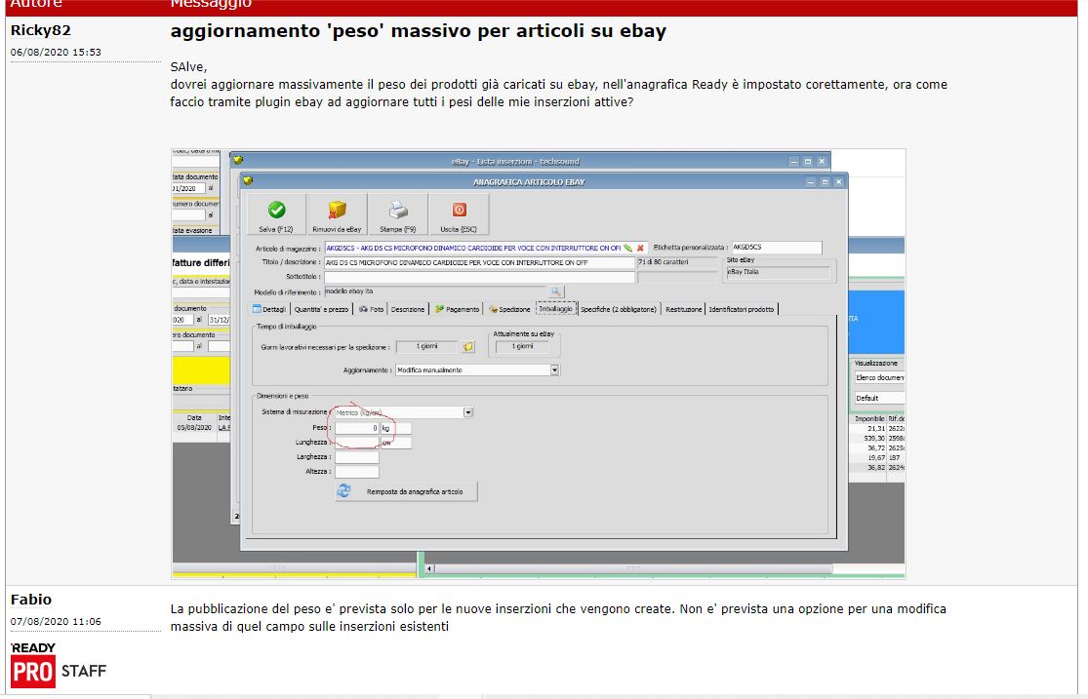Open the Spedizione tab
Screen dimensions: 1088x699
[509, 309]
